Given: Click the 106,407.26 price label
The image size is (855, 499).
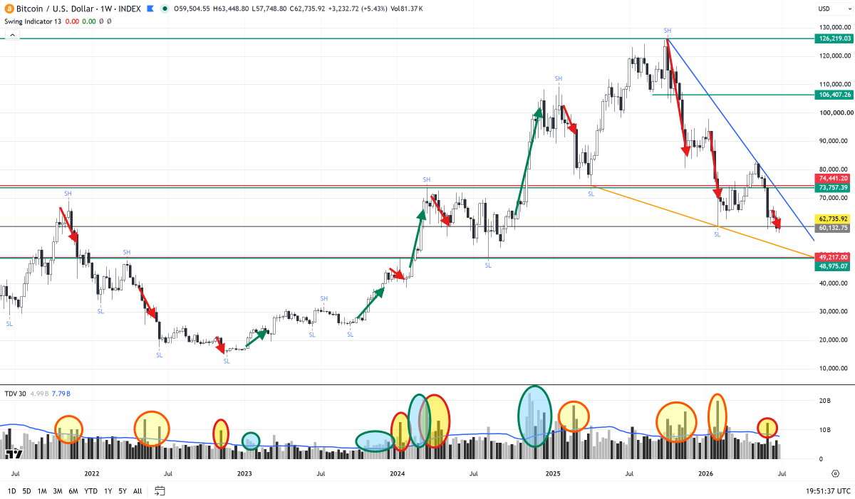Looking at the screenshot, I should point(834,95).
